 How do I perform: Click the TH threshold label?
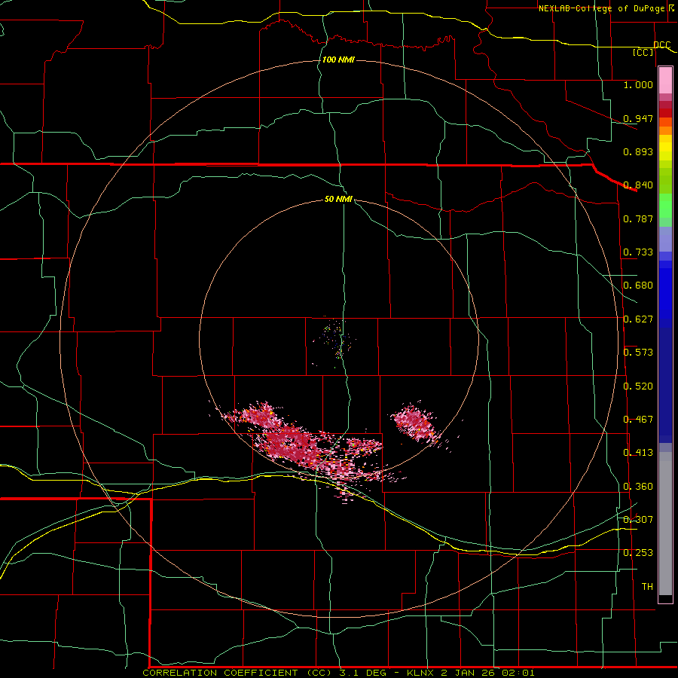647,587
